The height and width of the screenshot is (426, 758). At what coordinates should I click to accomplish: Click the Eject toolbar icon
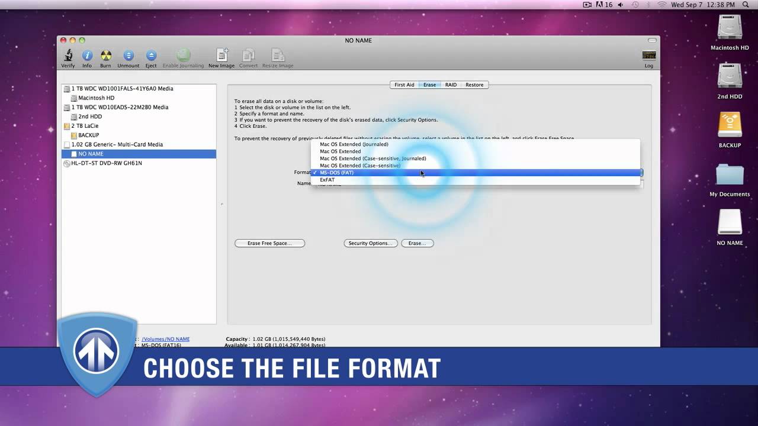pos(151,56)
